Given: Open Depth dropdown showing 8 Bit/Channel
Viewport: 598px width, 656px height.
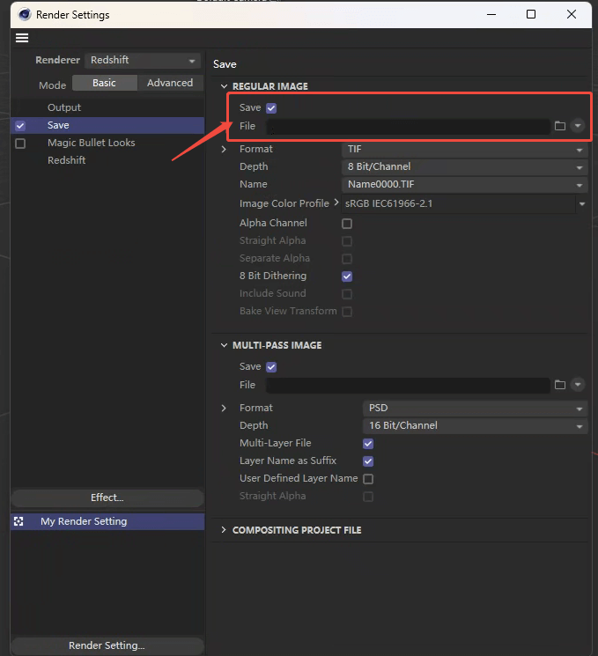Looking at the screenshot, I should pyautogui.click(x=465, y=167).
